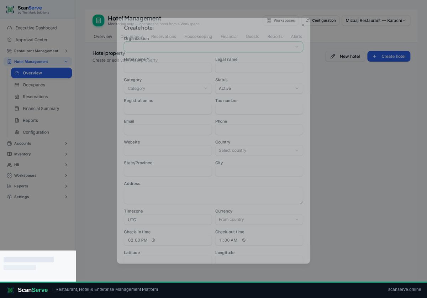Click the Address text area
427x298 pixels.
pos(213,195)
